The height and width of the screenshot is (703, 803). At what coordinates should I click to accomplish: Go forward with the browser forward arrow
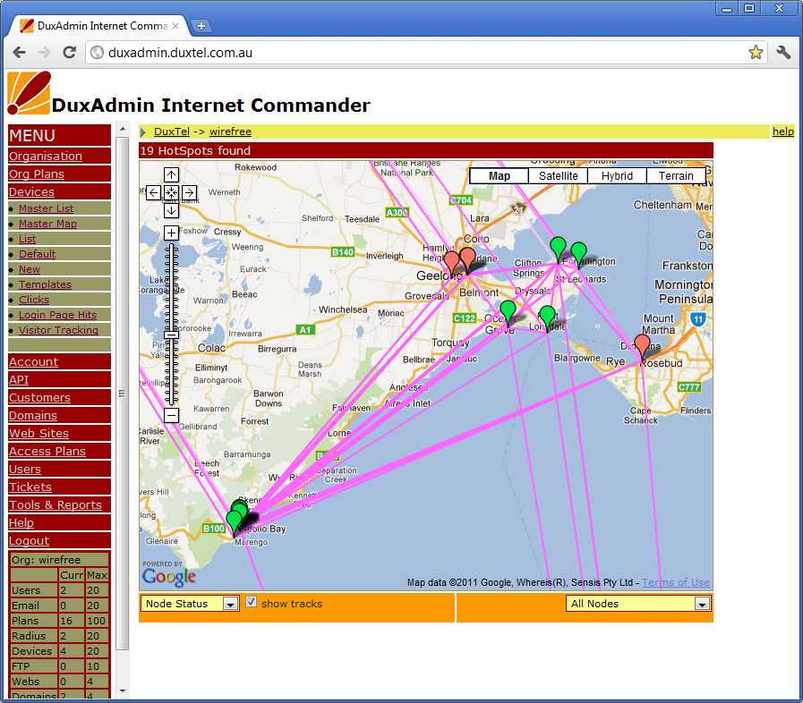pos(45,52)
